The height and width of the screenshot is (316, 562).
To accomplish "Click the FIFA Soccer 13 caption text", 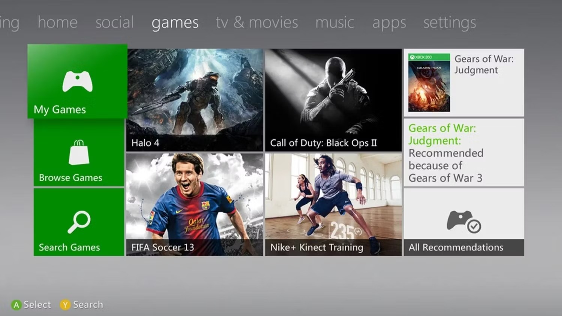I will click(x=163, y=247).
